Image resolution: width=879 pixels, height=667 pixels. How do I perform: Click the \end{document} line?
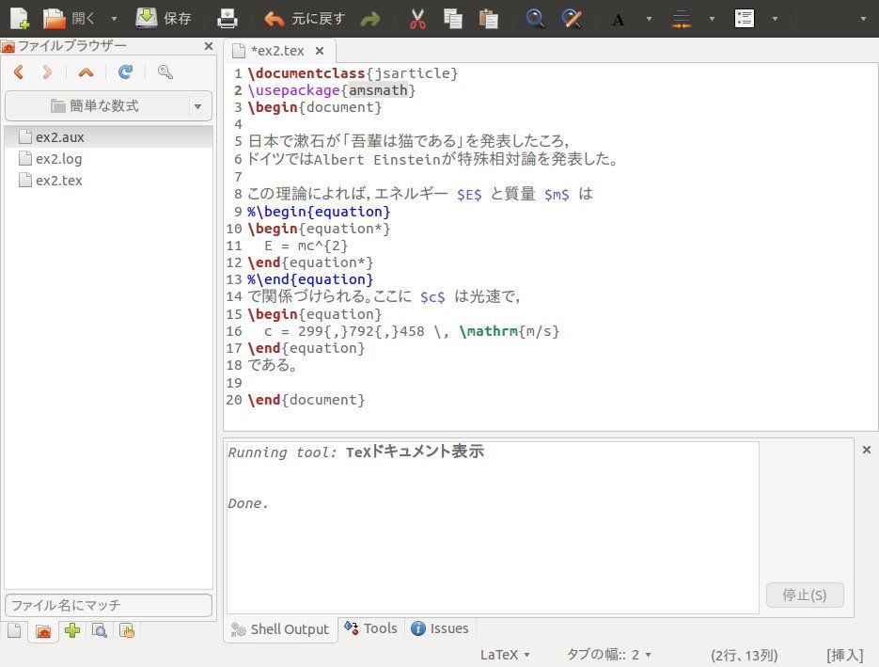click(306, 400)
